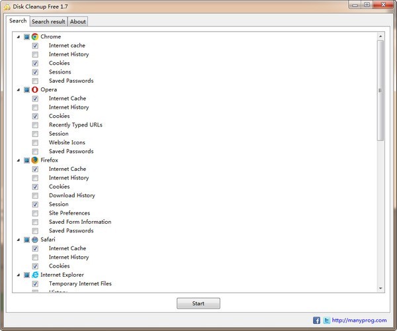
Task: Collapse the Internet Explorer tree node
Action: pyautogui.click(x=19, y=275)
